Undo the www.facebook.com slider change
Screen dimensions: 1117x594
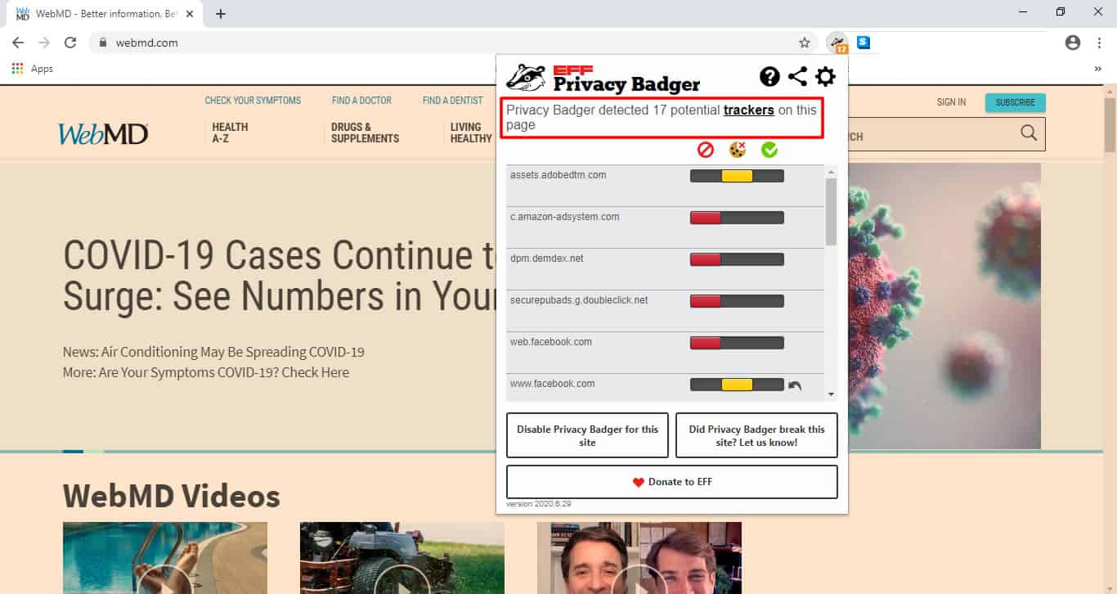795,385
